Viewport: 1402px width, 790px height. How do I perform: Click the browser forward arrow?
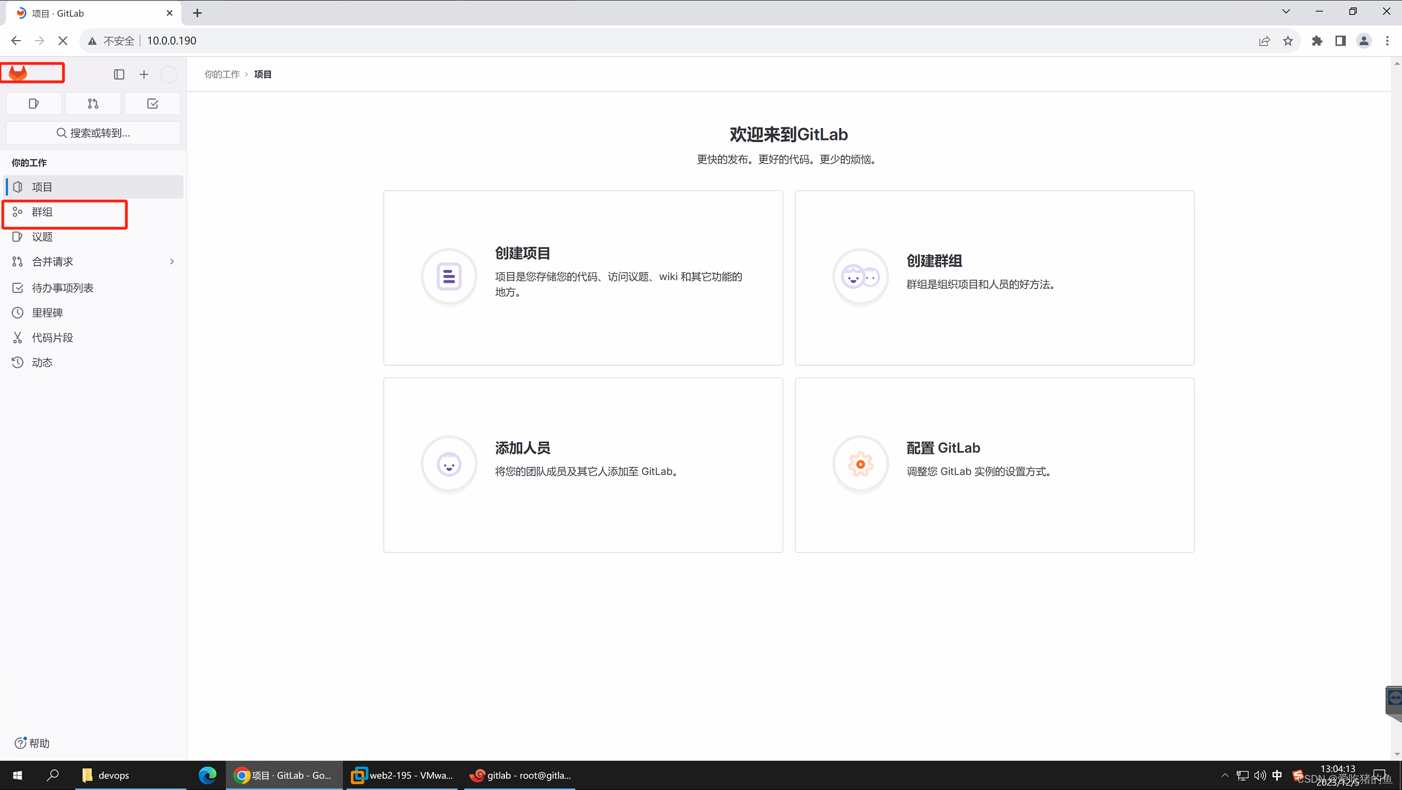click(x=39, y=41)
